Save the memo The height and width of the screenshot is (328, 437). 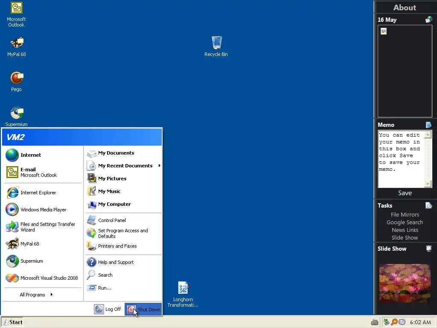click(x=405, y=193)
